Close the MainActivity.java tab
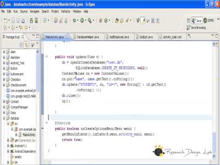Screen dimensions: 220x165 point(66,37)
